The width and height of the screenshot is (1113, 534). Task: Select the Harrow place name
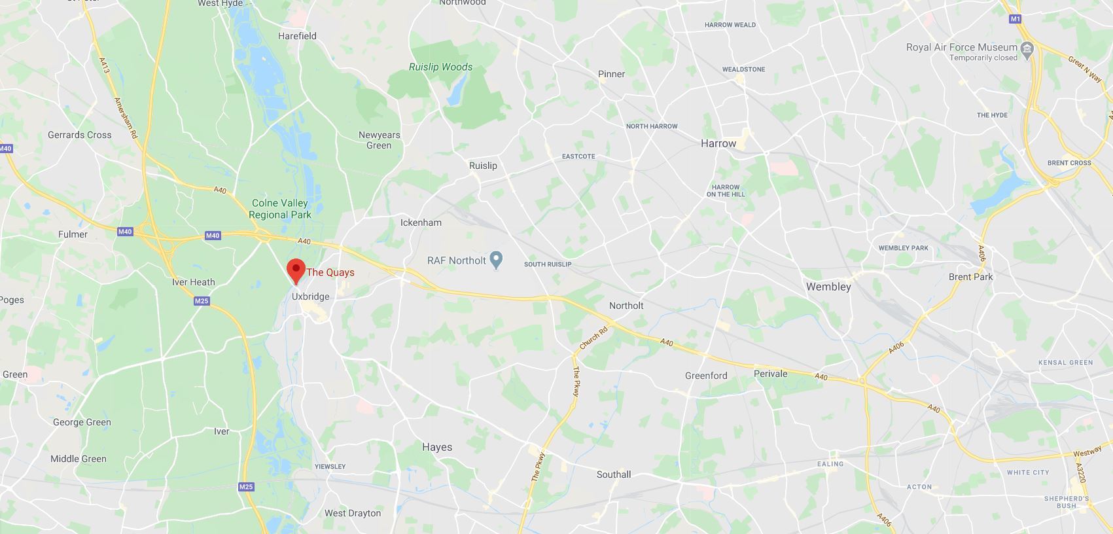718,143
